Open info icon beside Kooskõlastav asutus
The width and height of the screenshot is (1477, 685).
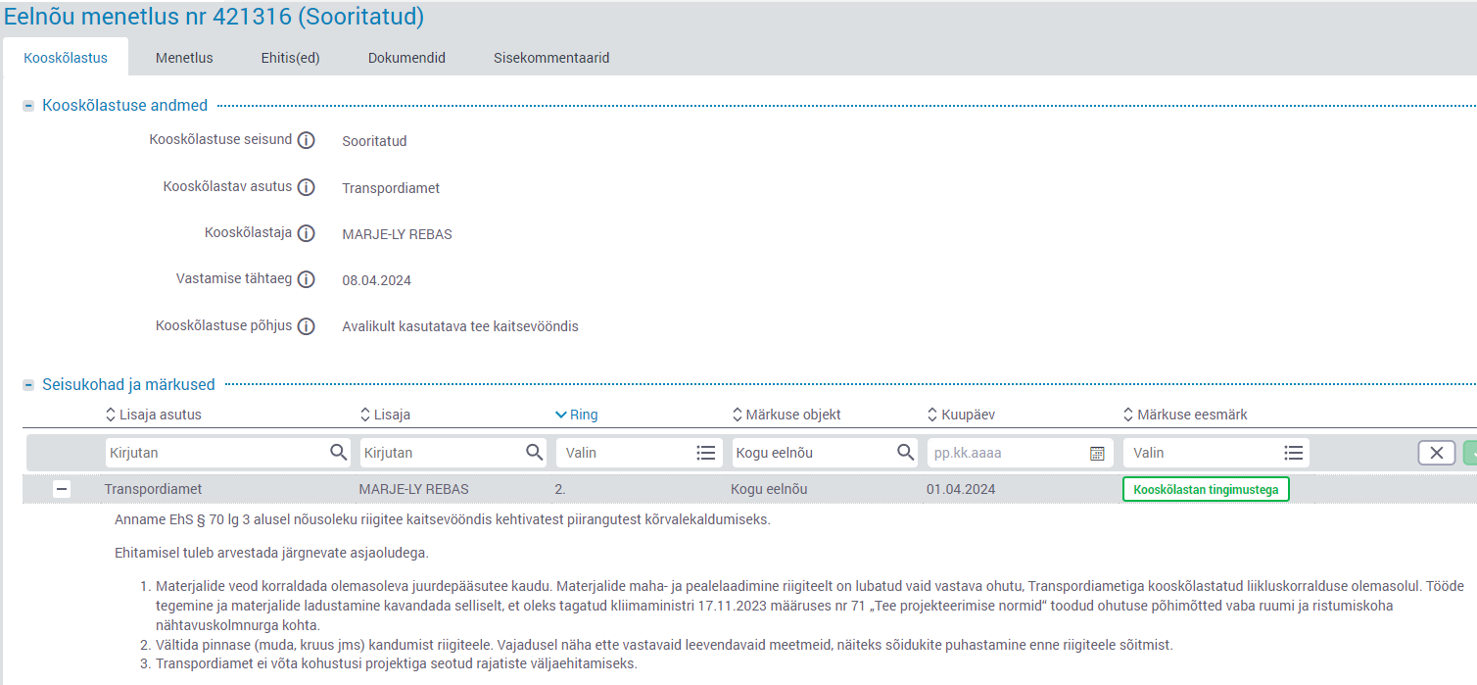click(x=307, y=187)
